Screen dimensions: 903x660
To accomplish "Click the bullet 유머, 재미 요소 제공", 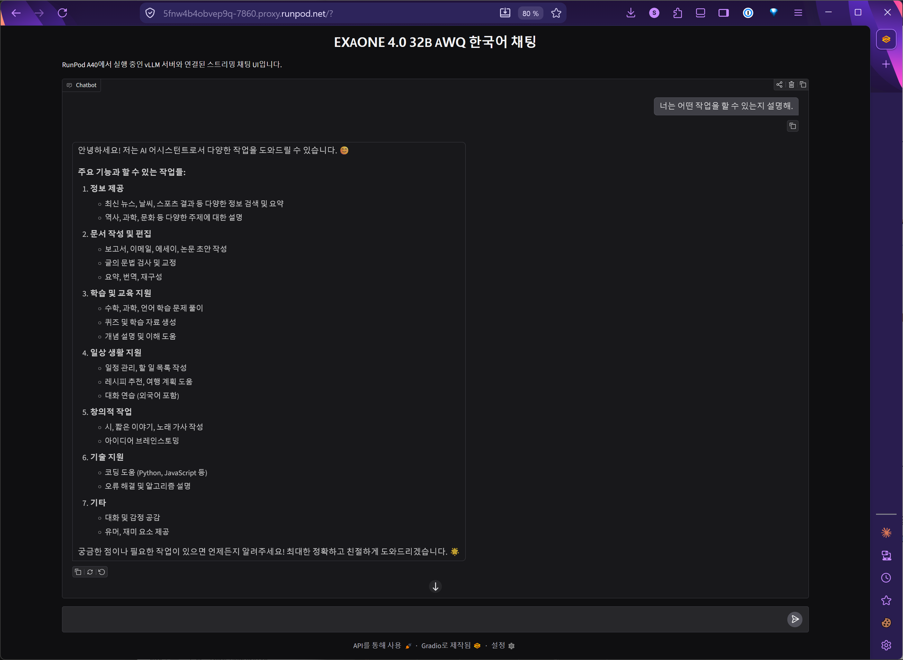I will (x=137, y=532).
